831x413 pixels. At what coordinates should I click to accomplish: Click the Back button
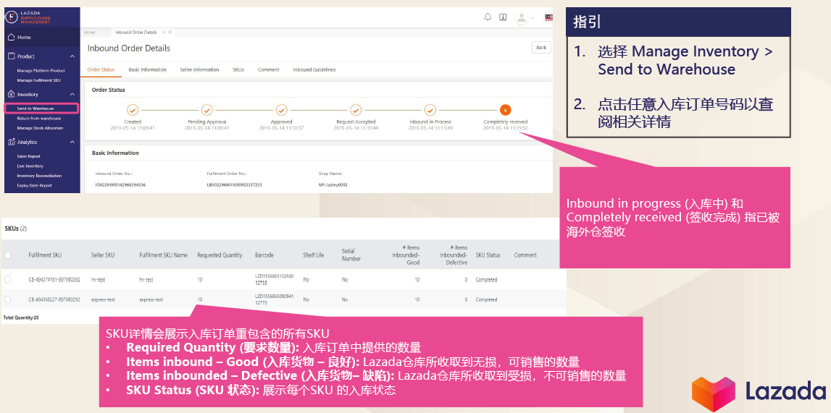(x=541, y=48)
